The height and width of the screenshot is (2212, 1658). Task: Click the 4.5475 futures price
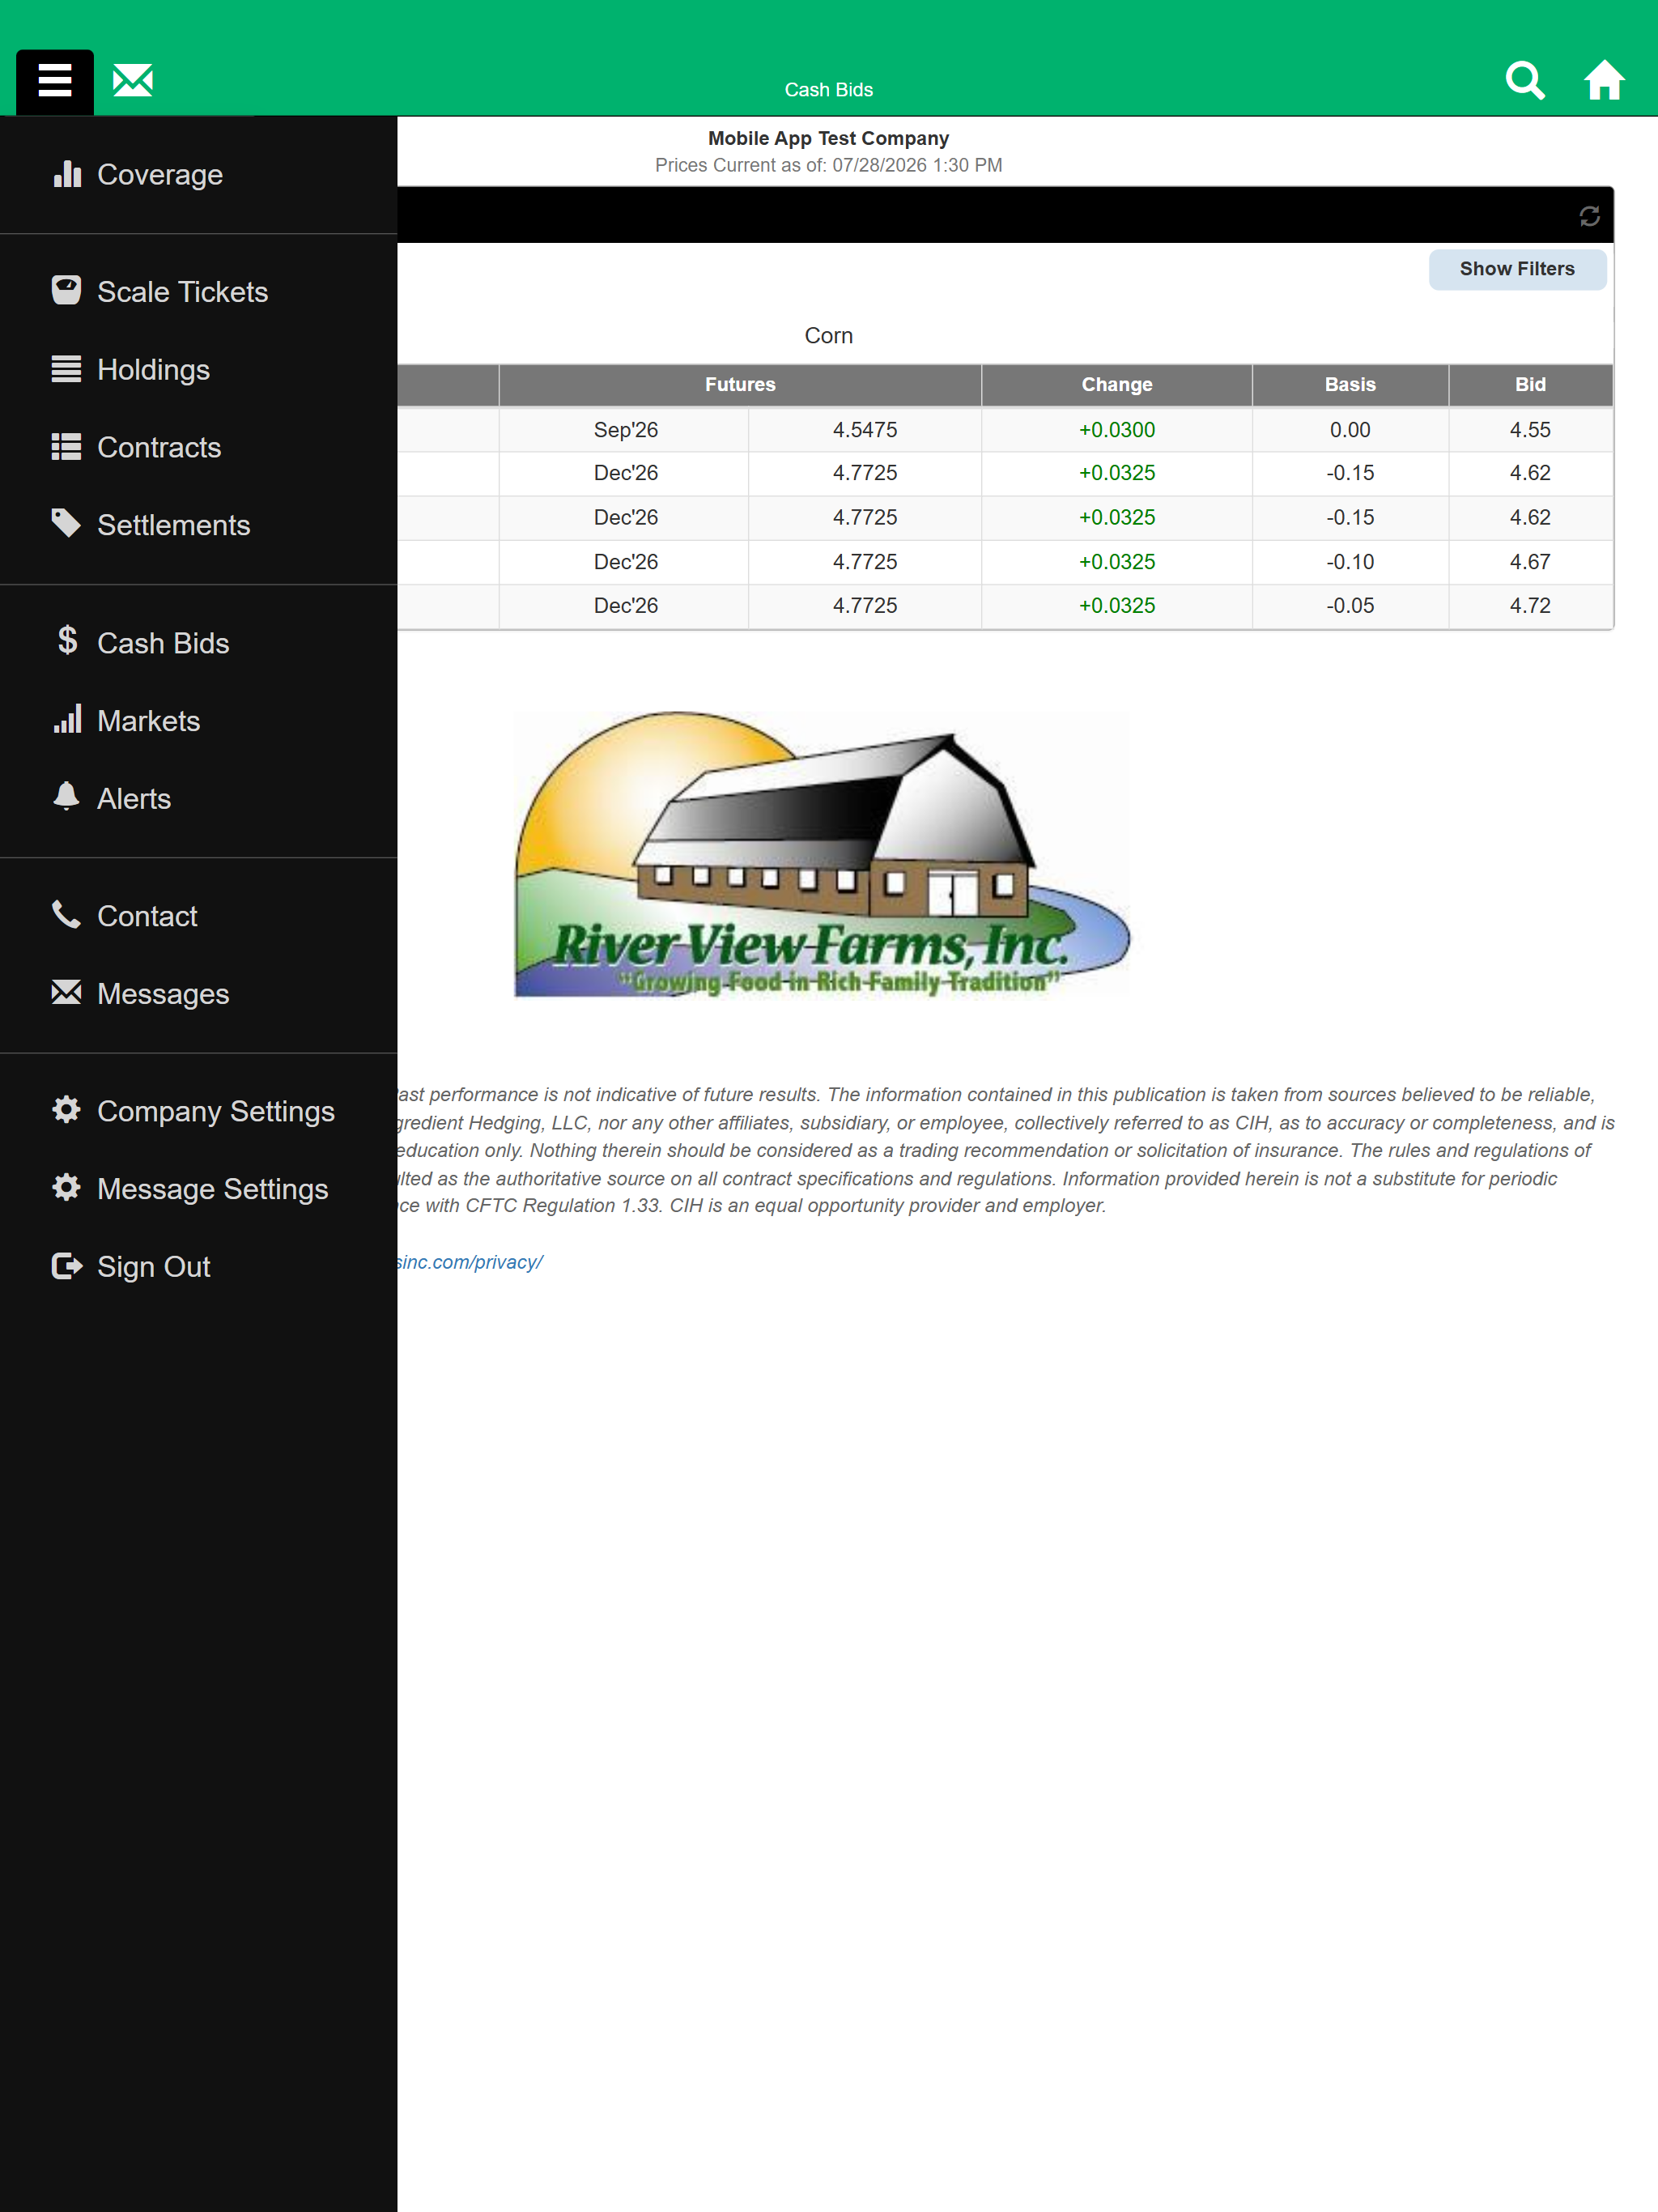click(x=865, y=430)
